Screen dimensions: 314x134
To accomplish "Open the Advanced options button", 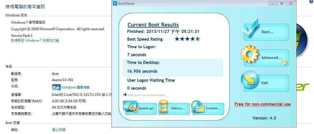I will 266,58.
